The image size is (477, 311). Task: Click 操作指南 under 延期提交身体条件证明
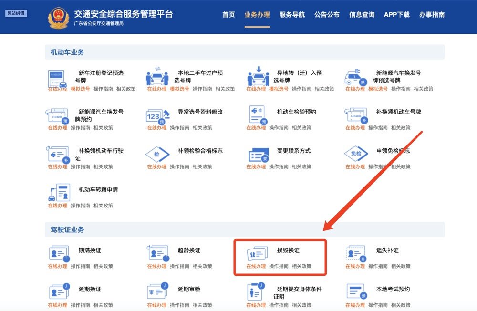coord(279,305)
